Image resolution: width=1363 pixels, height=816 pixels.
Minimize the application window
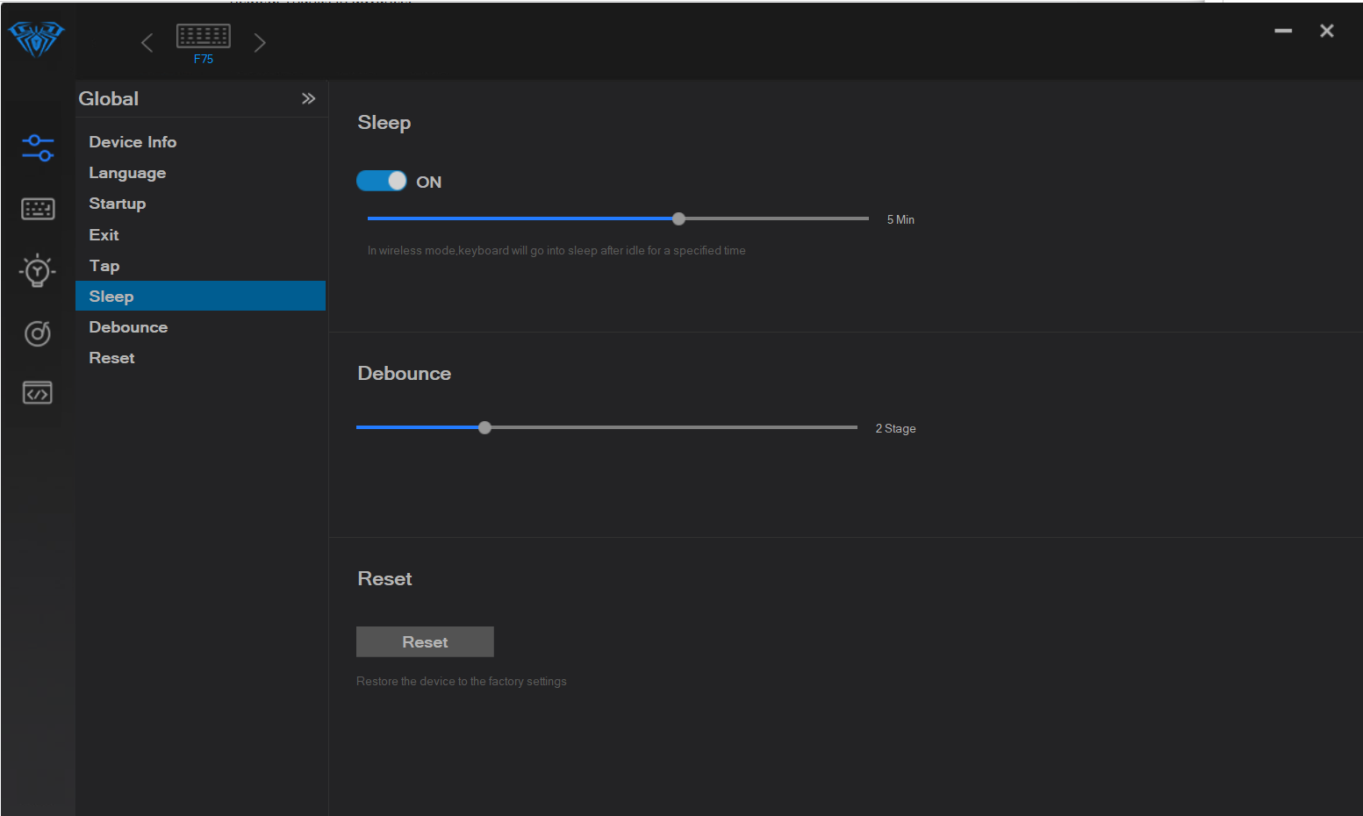(1283, 31)
